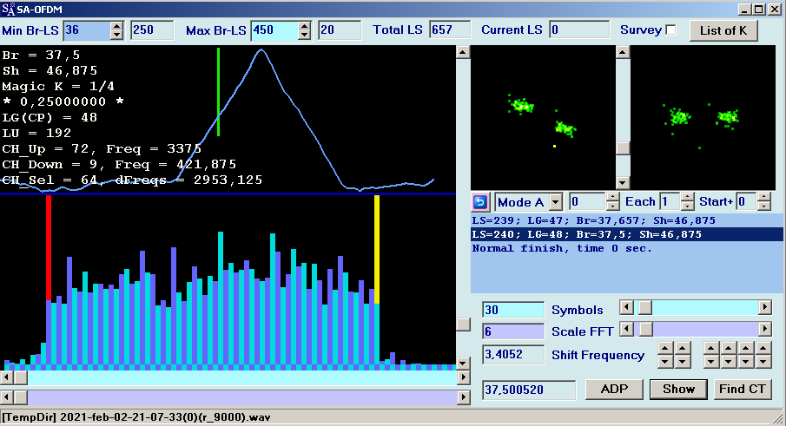Click the constellation panel scrollbar up arrow

623,52
